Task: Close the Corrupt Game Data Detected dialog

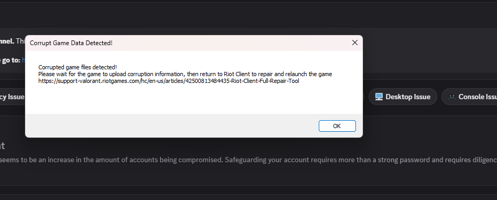Action: [x=355, y=43]
